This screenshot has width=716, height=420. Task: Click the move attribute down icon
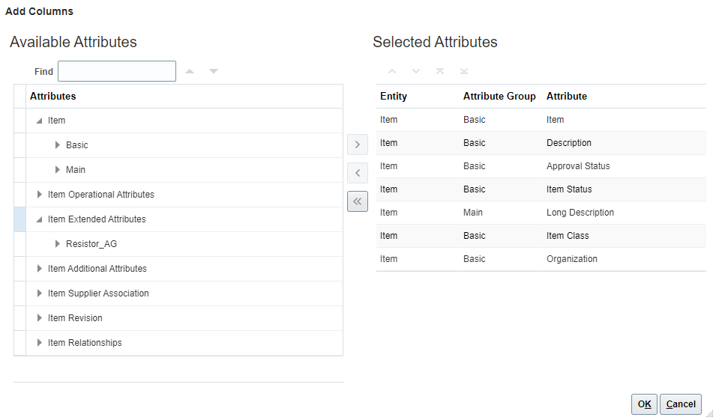pyautogui.click(x=416, y=72)
